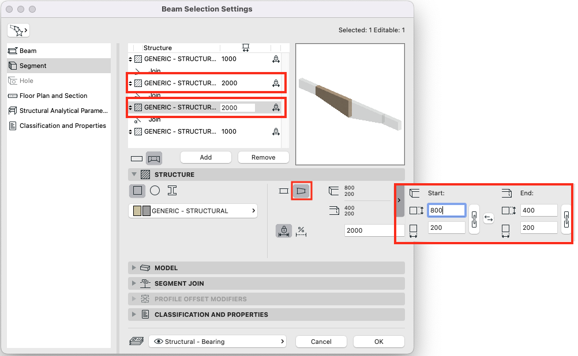Viewport: 578px width, 356px height.
Task: Toggle length lock on first 2000 segment
Action: click(x=276, y=83)
